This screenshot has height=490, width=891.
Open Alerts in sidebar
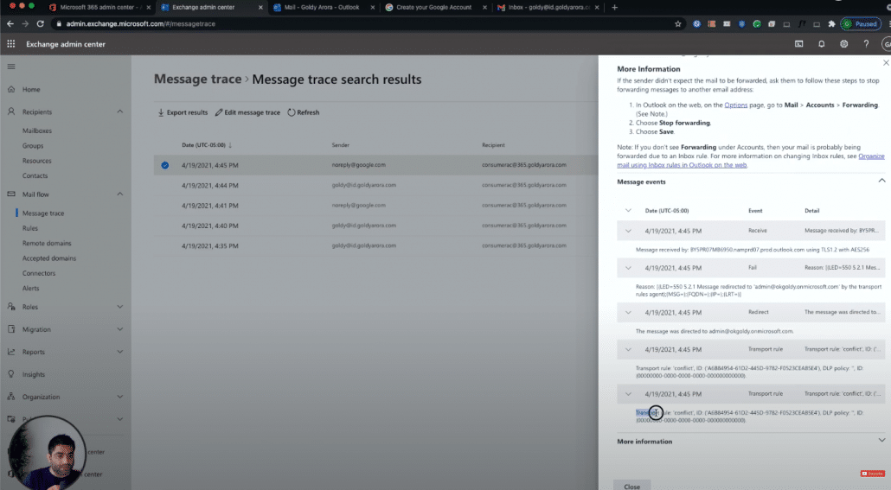point(30,289)
